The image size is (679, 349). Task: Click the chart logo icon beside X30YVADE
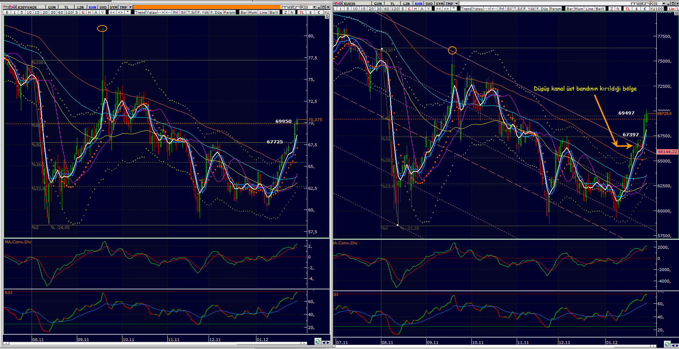click(x=13, y=7)
